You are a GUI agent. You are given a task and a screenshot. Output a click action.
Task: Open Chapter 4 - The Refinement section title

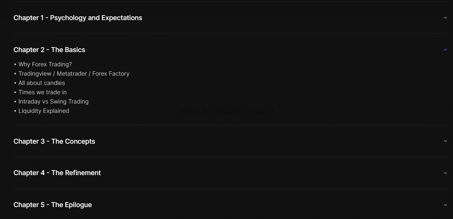tap(57, 173)
